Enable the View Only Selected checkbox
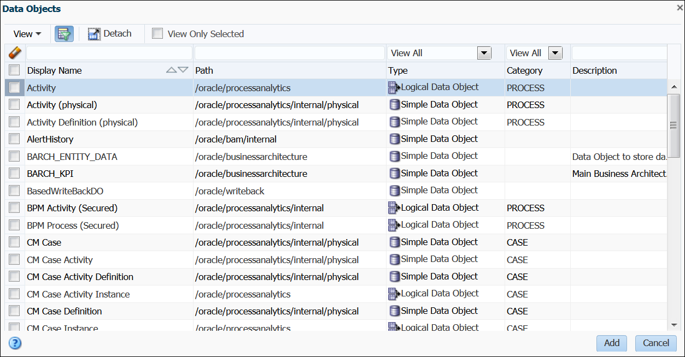Image resolution: width=685 pixels, height=357 pixels. 157,34
